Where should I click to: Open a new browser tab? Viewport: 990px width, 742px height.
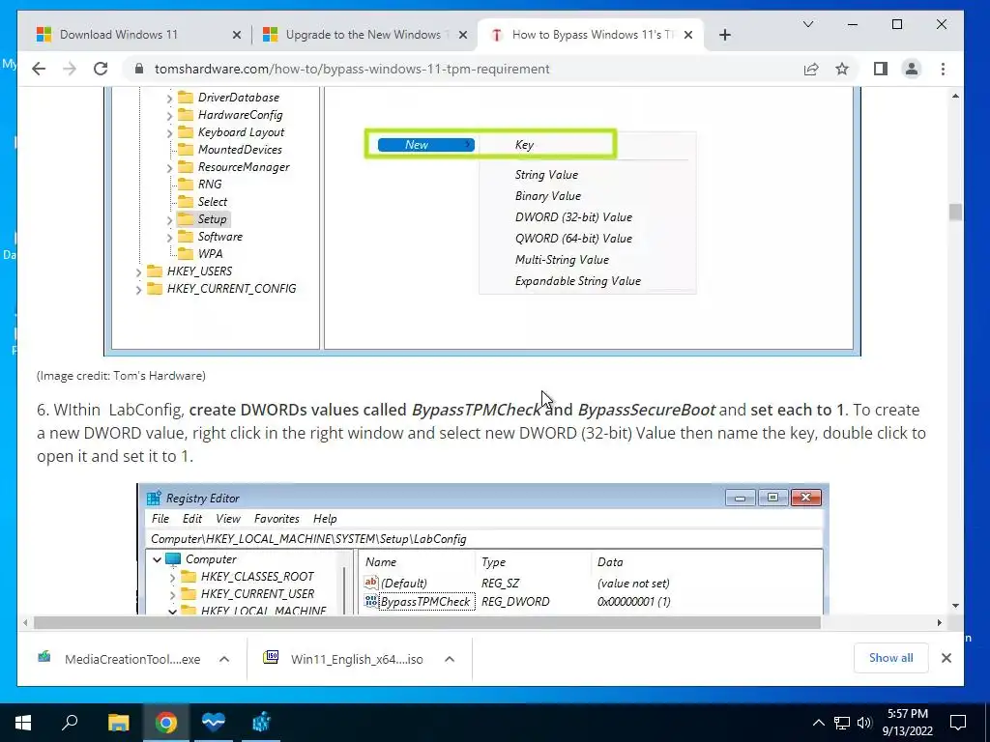click(725, 36)
